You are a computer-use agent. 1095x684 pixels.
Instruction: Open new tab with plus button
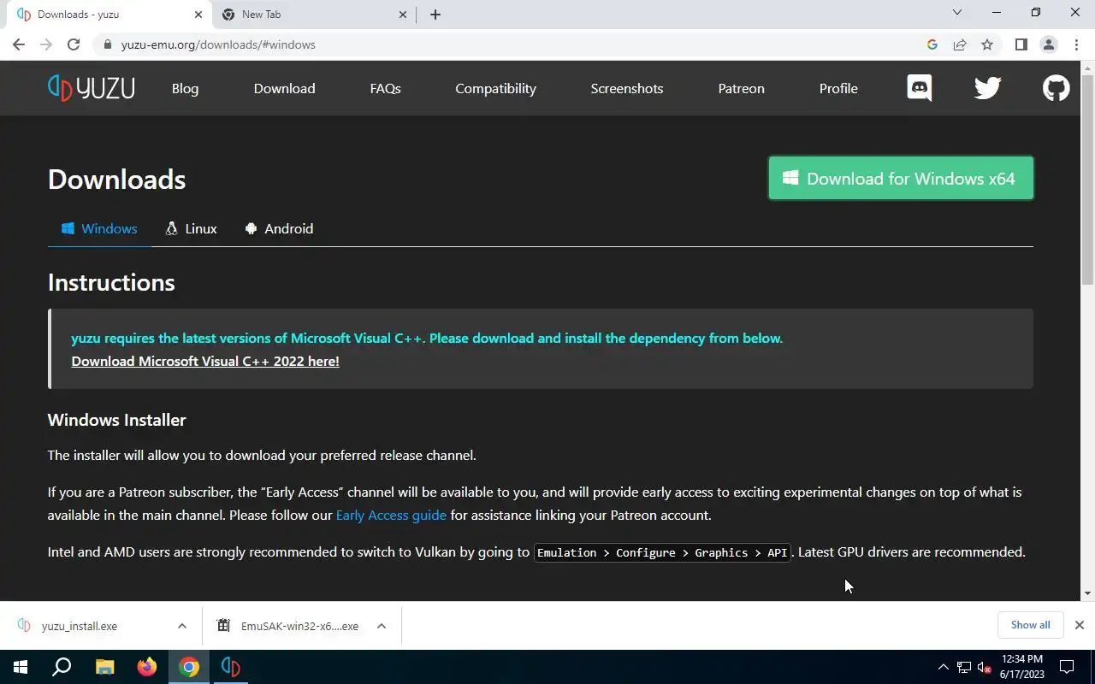tap(435, 15)
